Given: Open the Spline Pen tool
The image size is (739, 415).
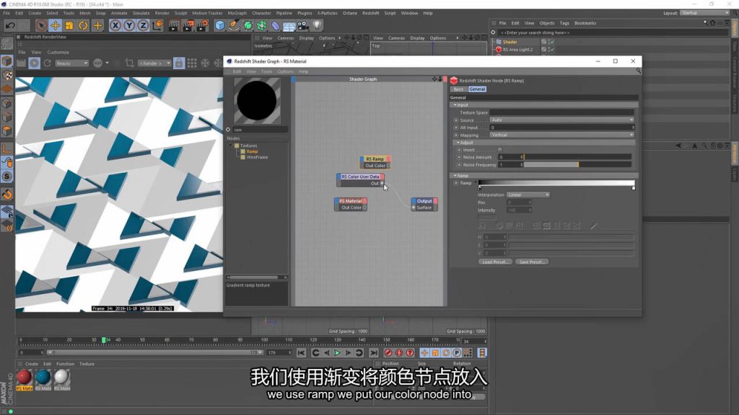Looking at the screenshot, I should point(234,25).
